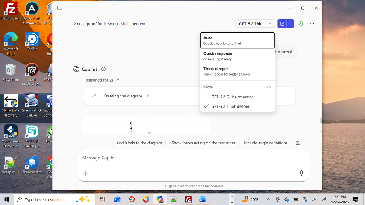365x205 pixels.
Task: Click the Message Copilot input field
Action: tap(188, 158)
